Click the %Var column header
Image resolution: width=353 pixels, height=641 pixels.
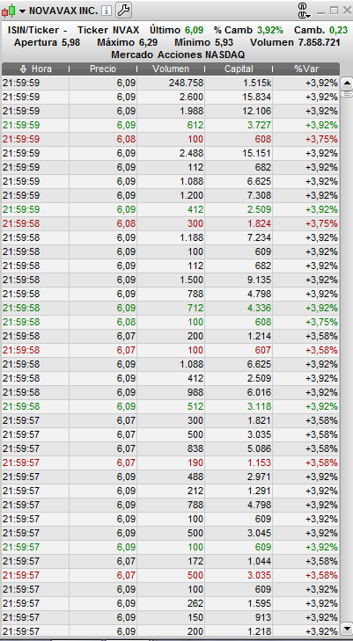click(x=306, y=69)
